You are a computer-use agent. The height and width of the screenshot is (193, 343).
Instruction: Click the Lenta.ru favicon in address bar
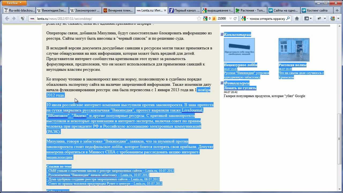pyautogui.click(x=32, y=18)
